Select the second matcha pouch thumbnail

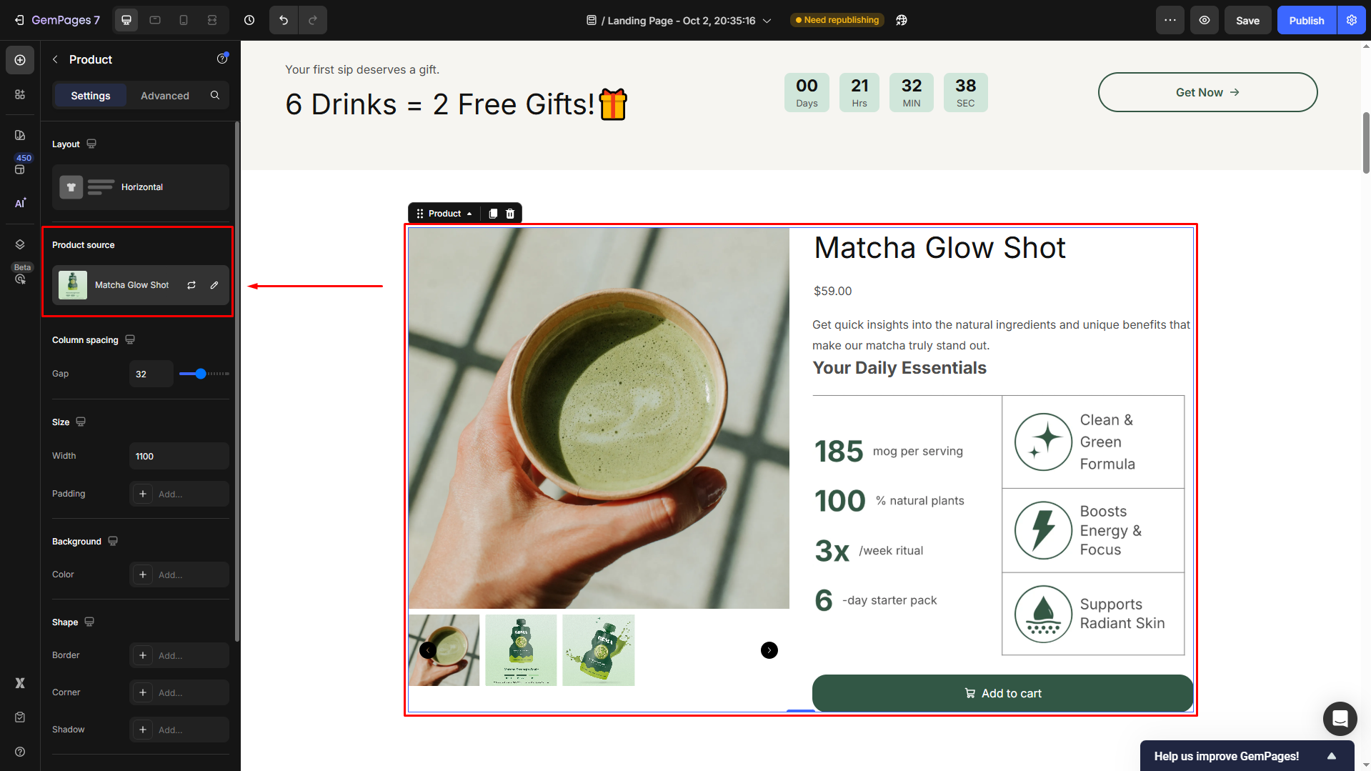(521, 650)
